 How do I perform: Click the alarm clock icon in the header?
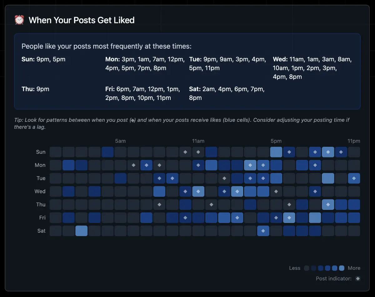(x=19, y=20)
